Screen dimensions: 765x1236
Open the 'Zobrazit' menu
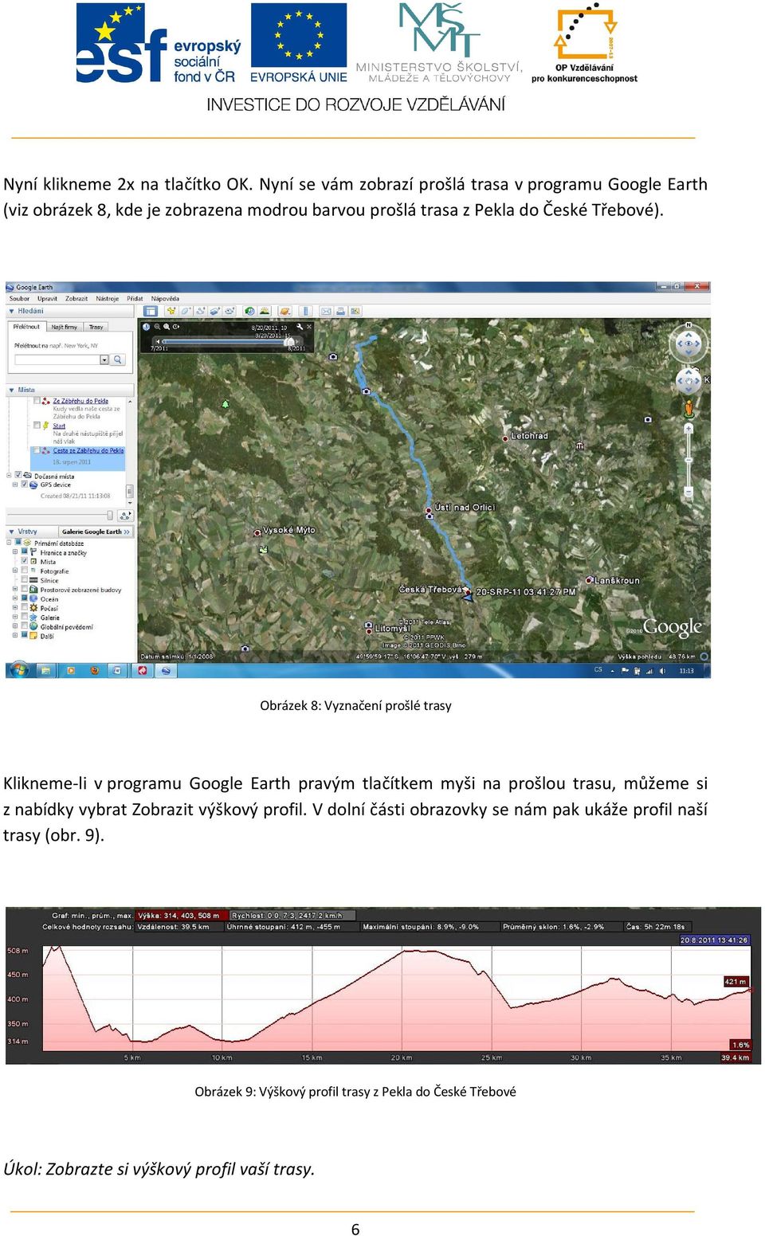point(76,299)
